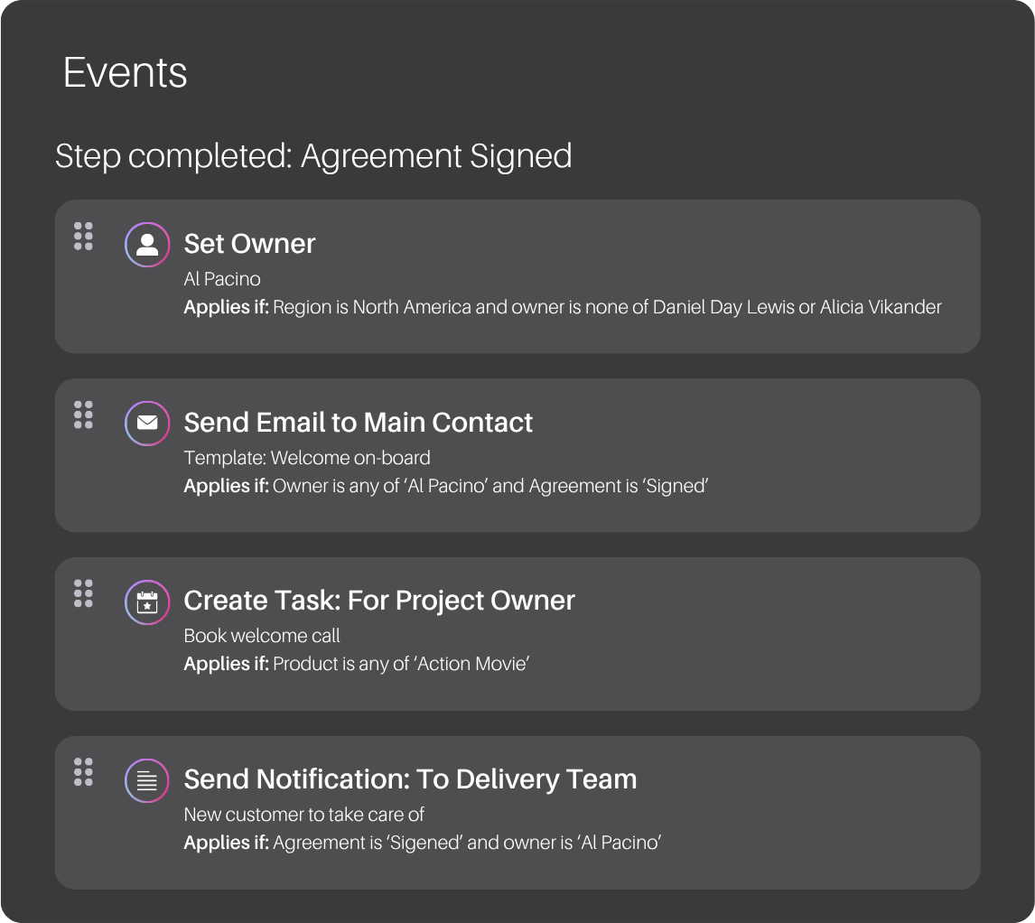Grab the drag handle beside Create Task

click(x=84, y=593)
